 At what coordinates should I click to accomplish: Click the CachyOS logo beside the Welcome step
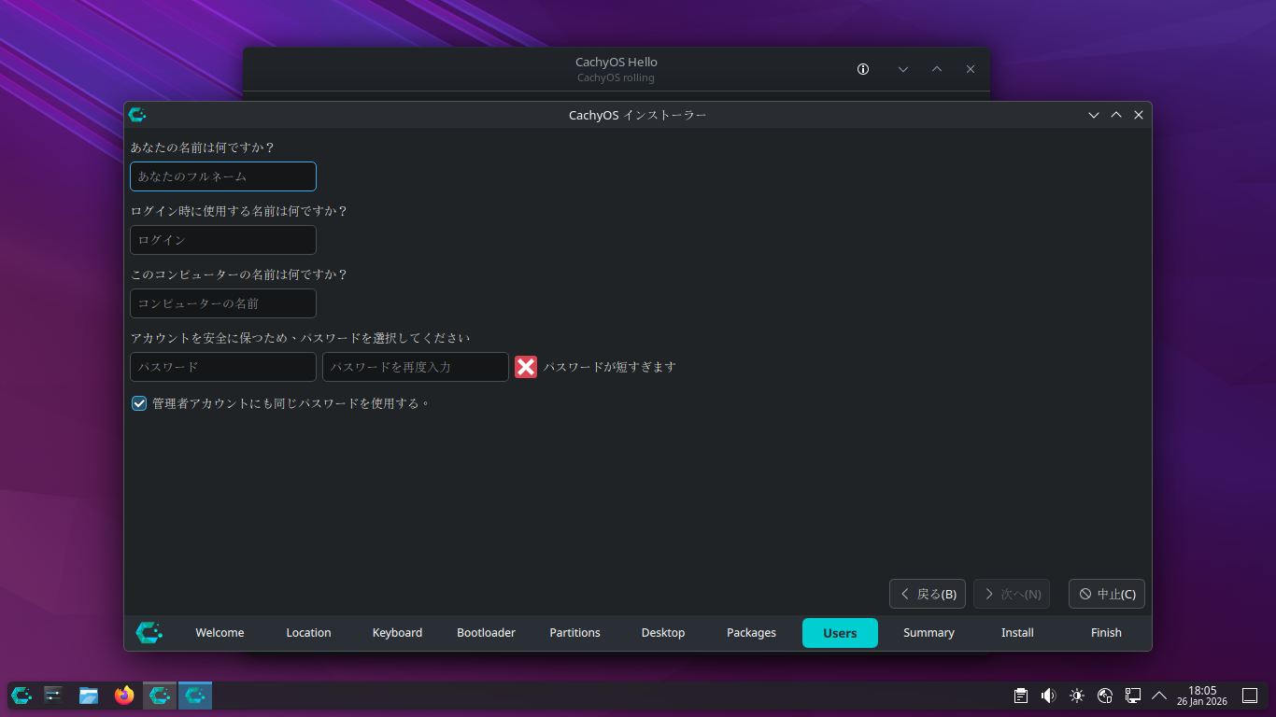pos(149,632)
